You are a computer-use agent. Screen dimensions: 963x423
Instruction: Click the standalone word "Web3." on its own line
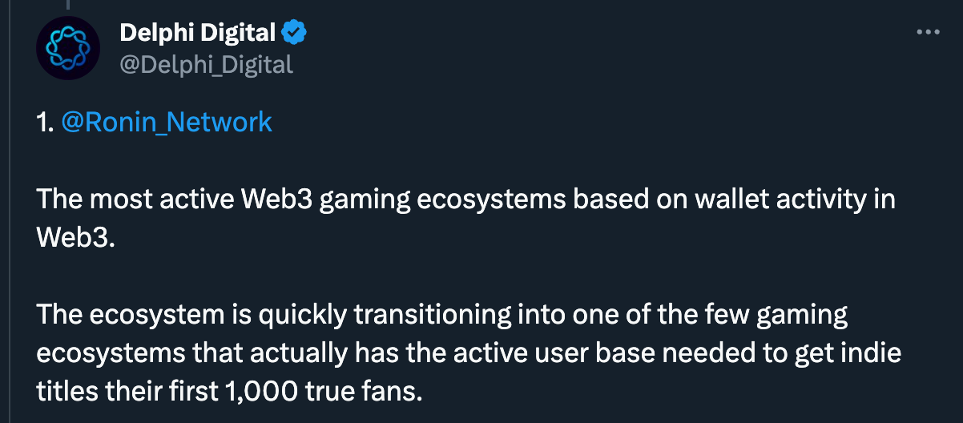(x=77, y=238)
